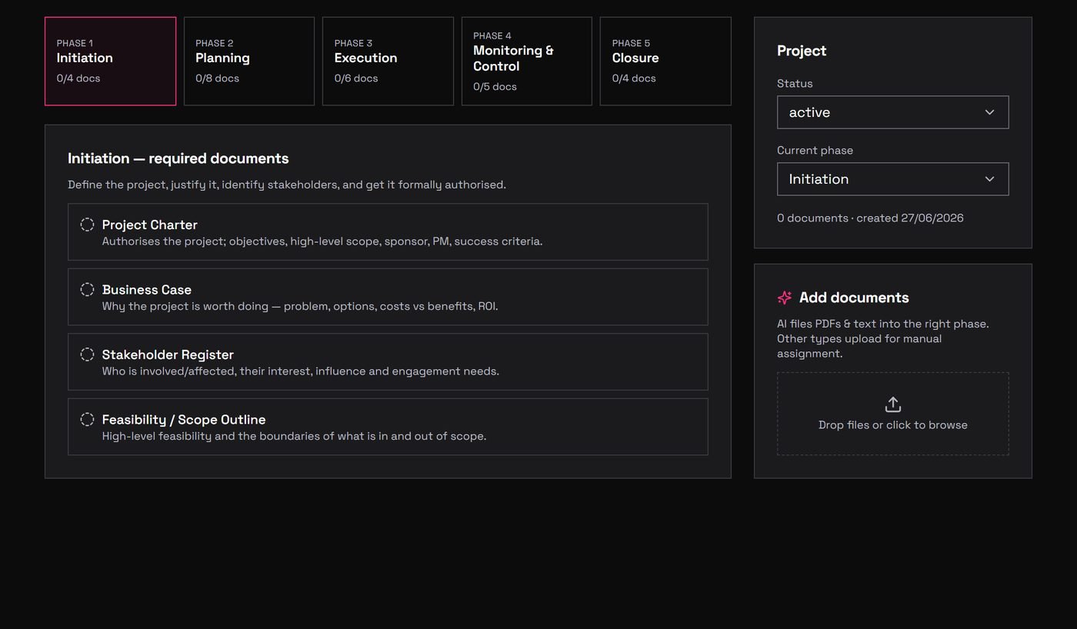1077x629 pixels.
Task: Click the 'Define the project, justify it' subtitle
Action: 287,185
